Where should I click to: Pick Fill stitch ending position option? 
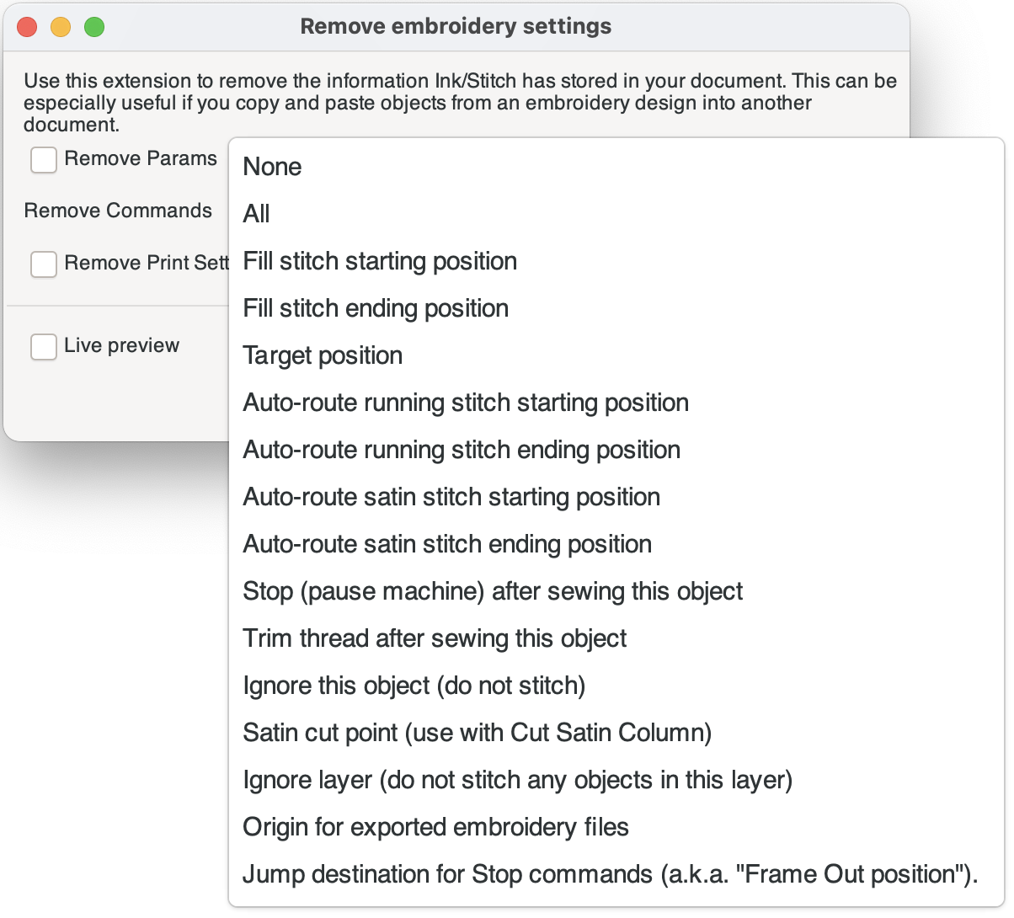click(x=616, y=308)
